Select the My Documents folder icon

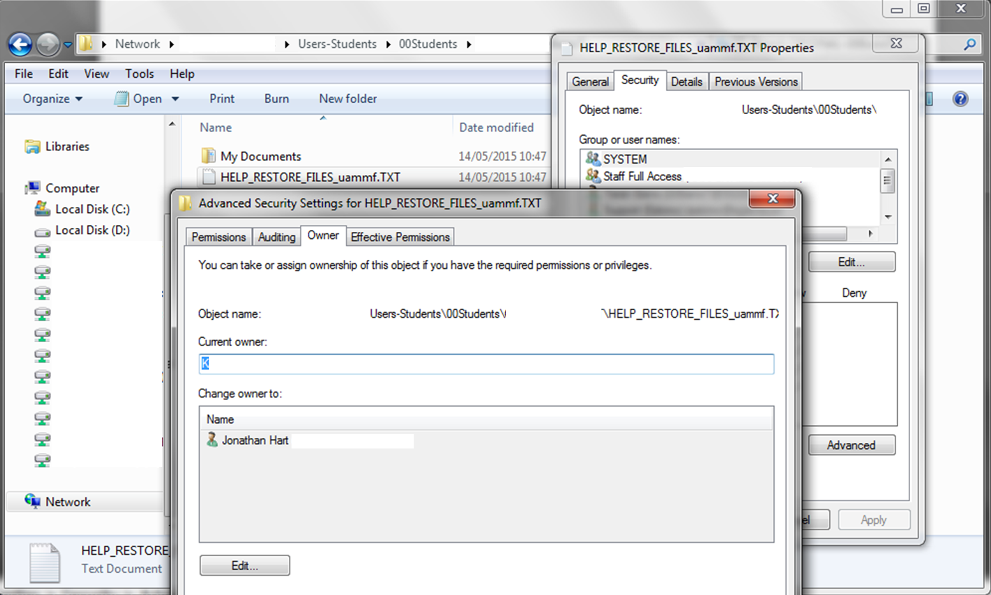208,155
